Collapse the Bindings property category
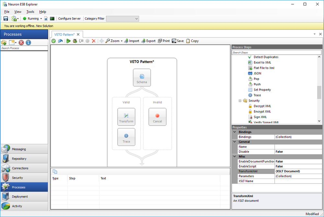 pyautogui.click(x=235, y=132)
